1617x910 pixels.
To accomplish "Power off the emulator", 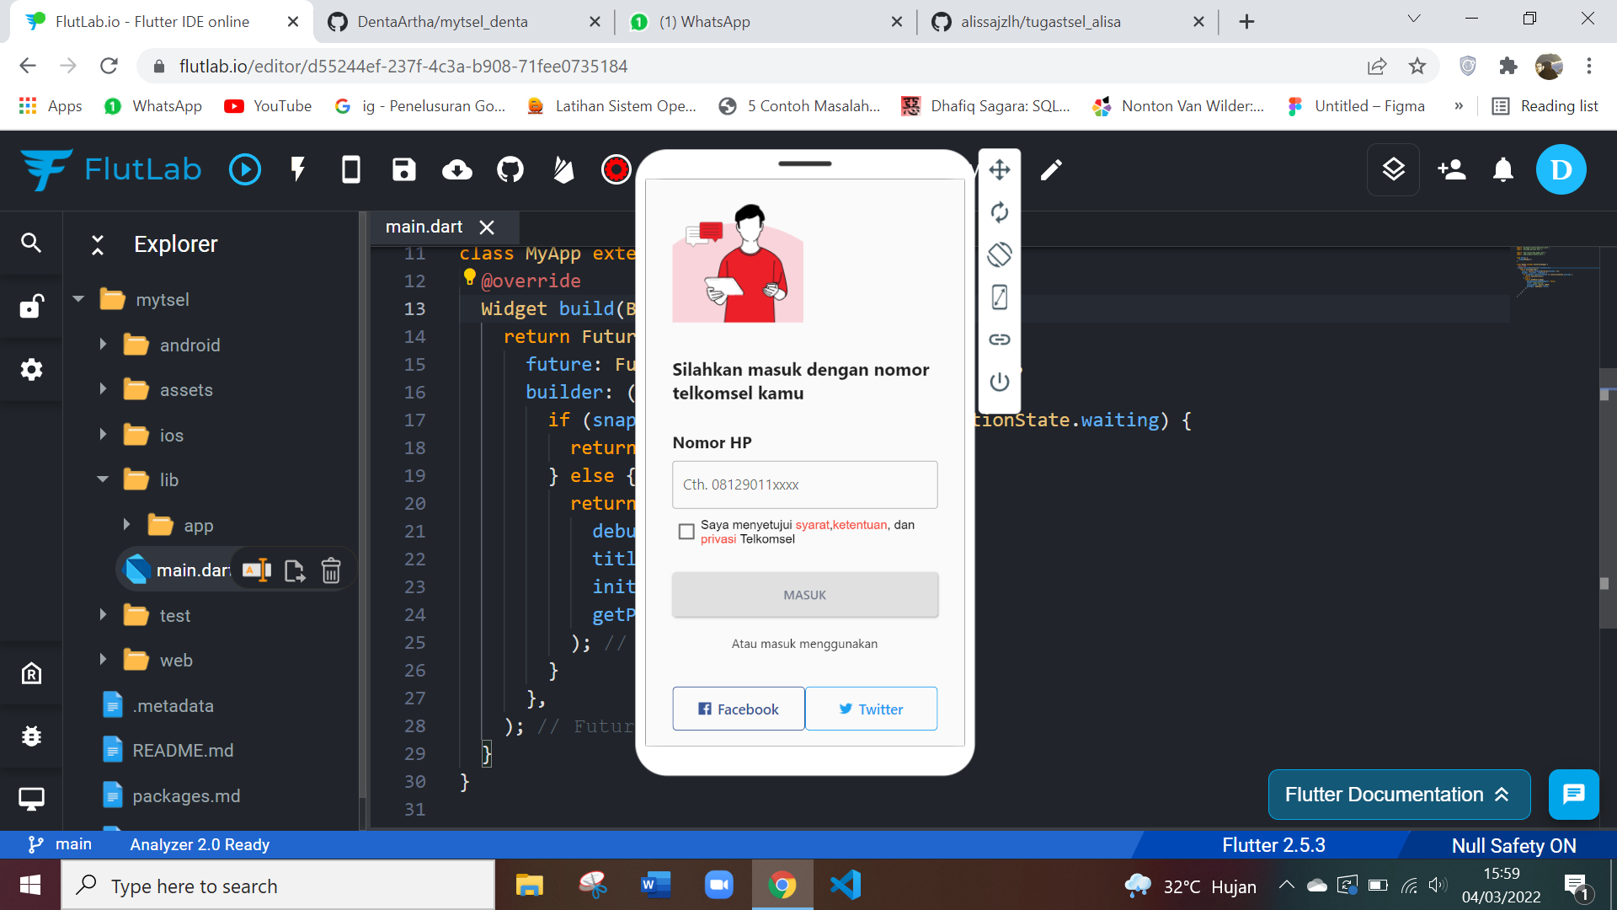I will pos(1000,381).
